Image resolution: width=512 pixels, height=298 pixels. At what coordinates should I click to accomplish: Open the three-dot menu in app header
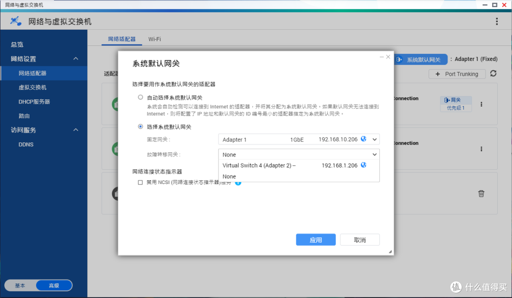tap(497, 21)
